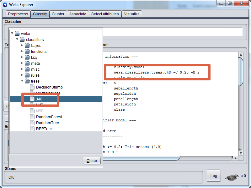
Task: Expand the rules folder arrow
Action: click(x=22, y=75)
